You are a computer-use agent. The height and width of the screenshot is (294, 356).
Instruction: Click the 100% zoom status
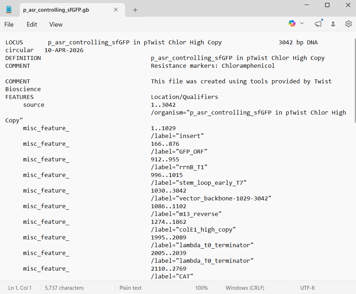[x=201, y=288]
